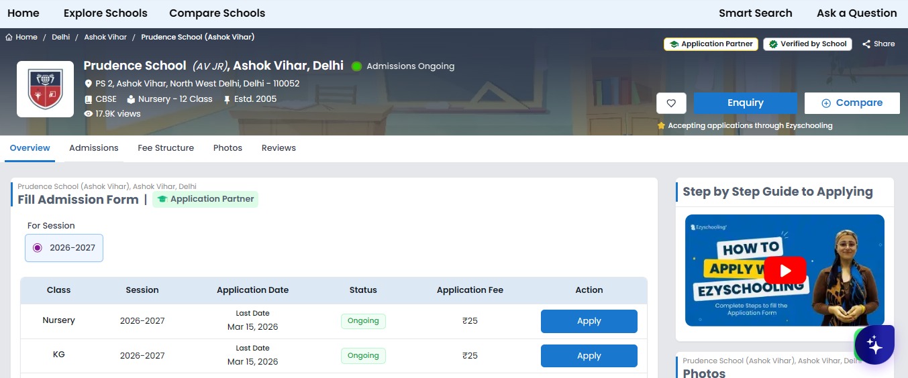
Task: Click the heart favorite icon button
Action: (x=671, y=103)
